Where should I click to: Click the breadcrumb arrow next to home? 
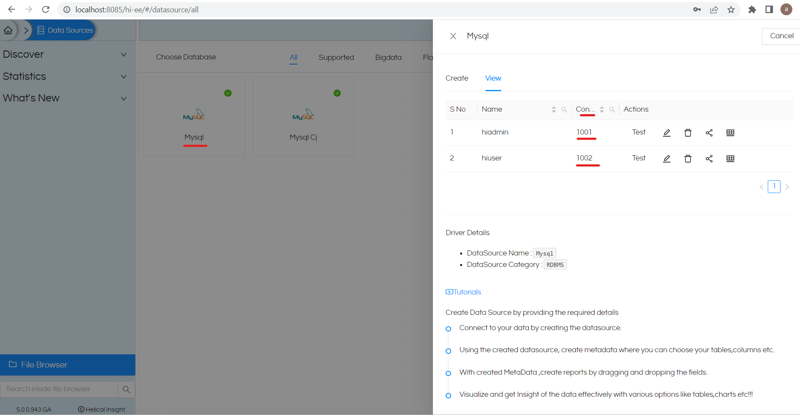coord(26,30)
